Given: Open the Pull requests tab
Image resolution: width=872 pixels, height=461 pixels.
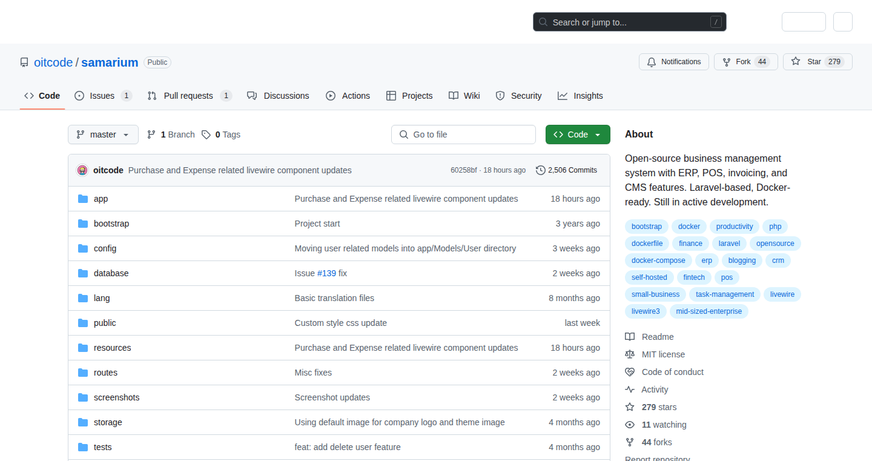Looking at the screenshot, I should (190, 96).
